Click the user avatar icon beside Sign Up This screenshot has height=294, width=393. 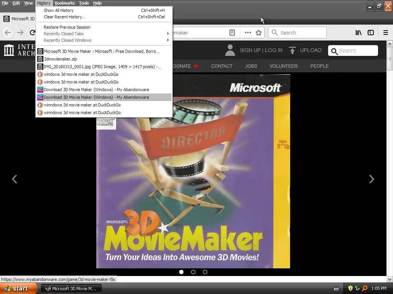230,50
